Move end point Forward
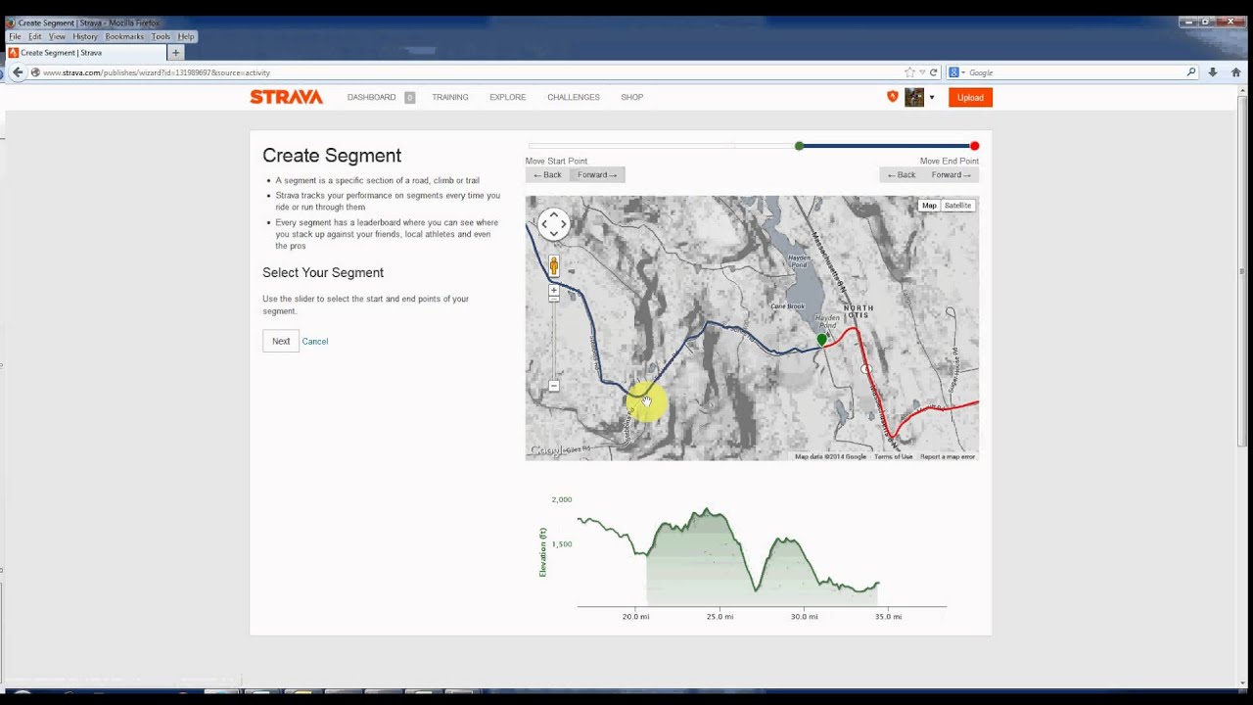Image resolution: width=1253 pixels, height=705 pixels. coord(951,174)
